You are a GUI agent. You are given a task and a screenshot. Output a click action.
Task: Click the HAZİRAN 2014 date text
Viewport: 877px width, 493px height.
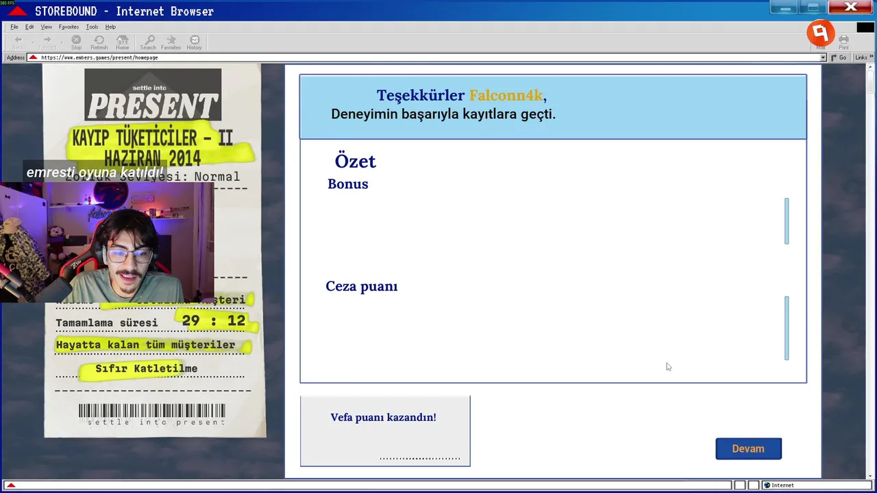tap(152, 159)
